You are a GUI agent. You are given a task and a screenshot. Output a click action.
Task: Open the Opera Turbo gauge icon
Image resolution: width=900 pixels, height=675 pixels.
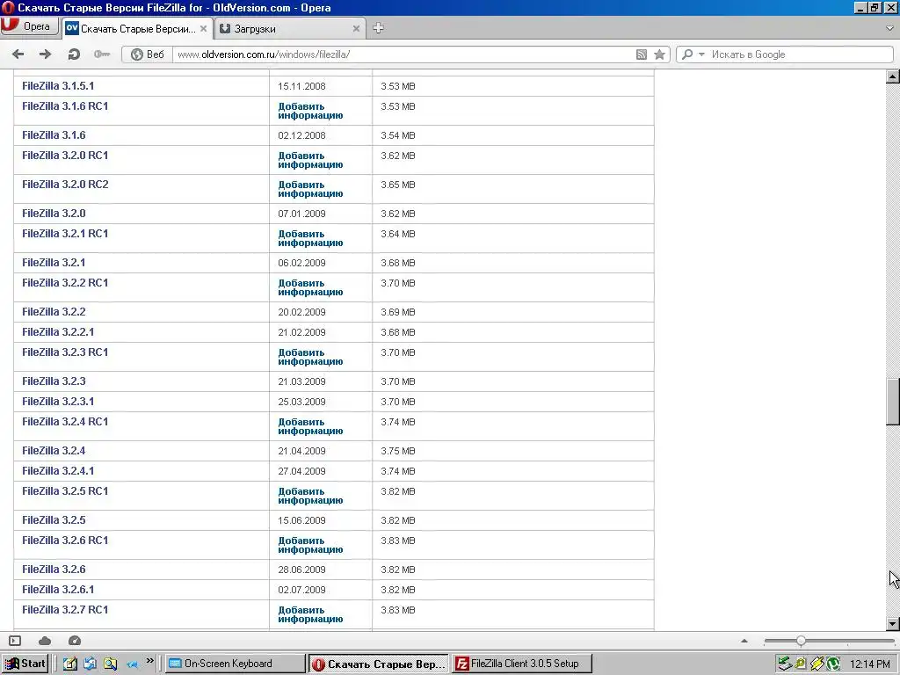click(x=75, y=641)
